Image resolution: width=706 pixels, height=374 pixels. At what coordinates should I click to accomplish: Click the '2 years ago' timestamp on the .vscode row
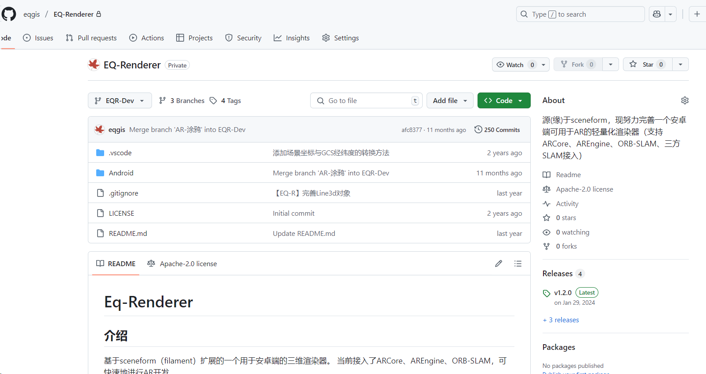pyautogui.click(x=504, y=153)
